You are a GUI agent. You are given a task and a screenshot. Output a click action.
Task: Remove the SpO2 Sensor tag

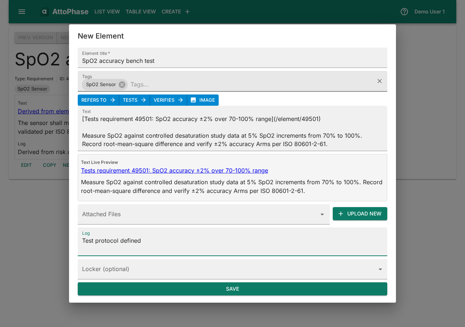point(121,84)
